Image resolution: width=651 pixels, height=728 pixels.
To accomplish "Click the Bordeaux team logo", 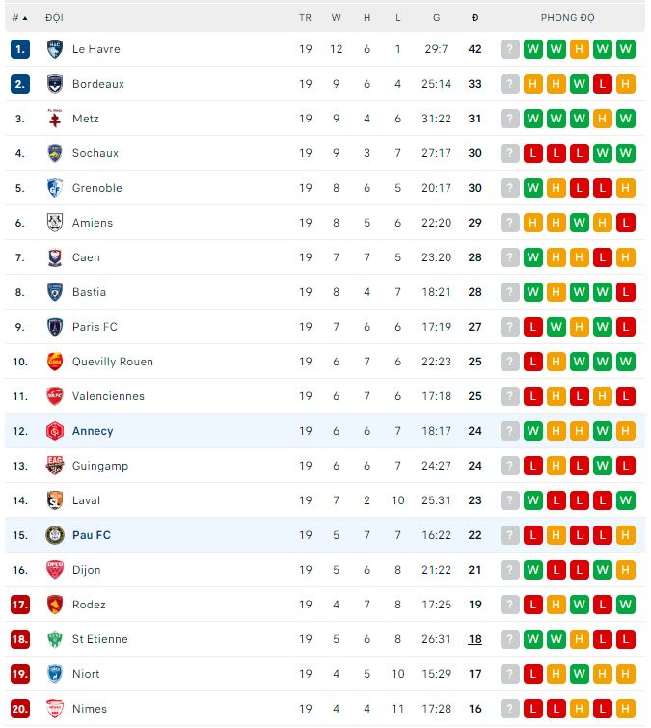I will tap(55, 84).
